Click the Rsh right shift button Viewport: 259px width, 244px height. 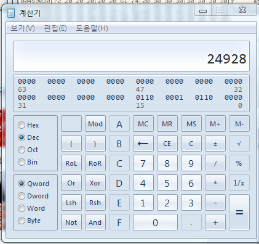[95, 203]
